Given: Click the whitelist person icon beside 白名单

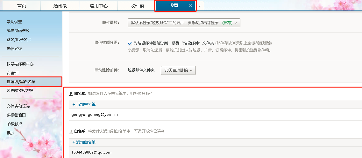Looking at the screenshot, I should [71, 131].
